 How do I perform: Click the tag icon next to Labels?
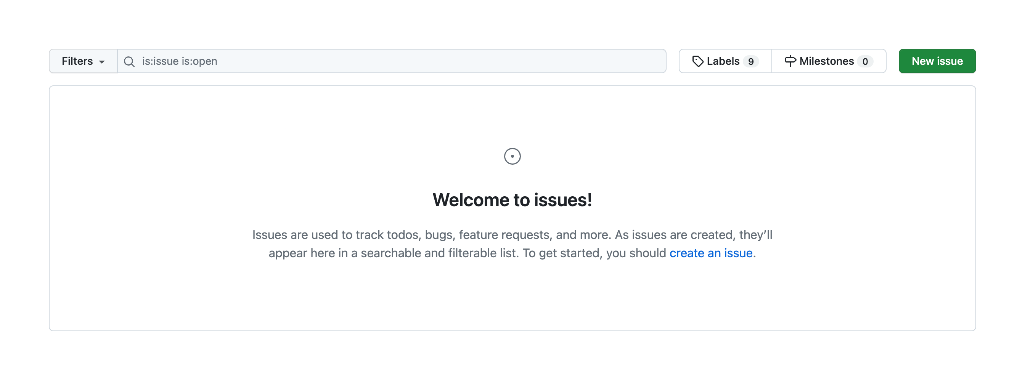(x=697, y=61)
